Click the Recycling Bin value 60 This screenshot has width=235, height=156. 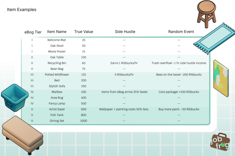click(x=84, y=63)
